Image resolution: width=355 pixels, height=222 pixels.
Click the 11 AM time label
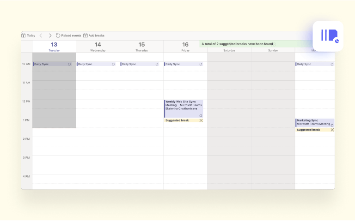coord(26,83)
